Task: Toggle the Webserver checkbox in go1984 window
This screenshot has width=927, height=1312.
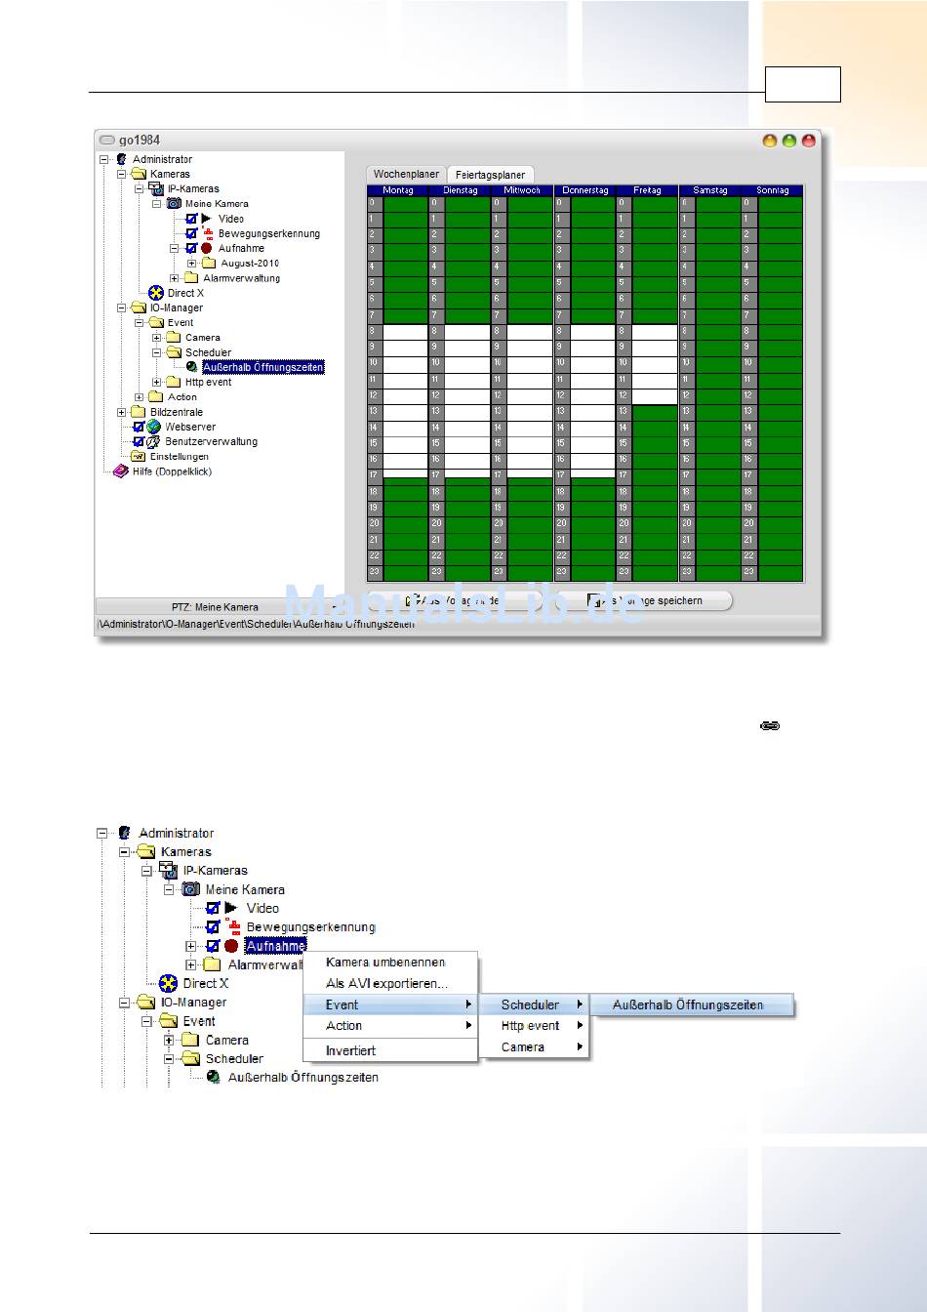Action: [139, 427]
